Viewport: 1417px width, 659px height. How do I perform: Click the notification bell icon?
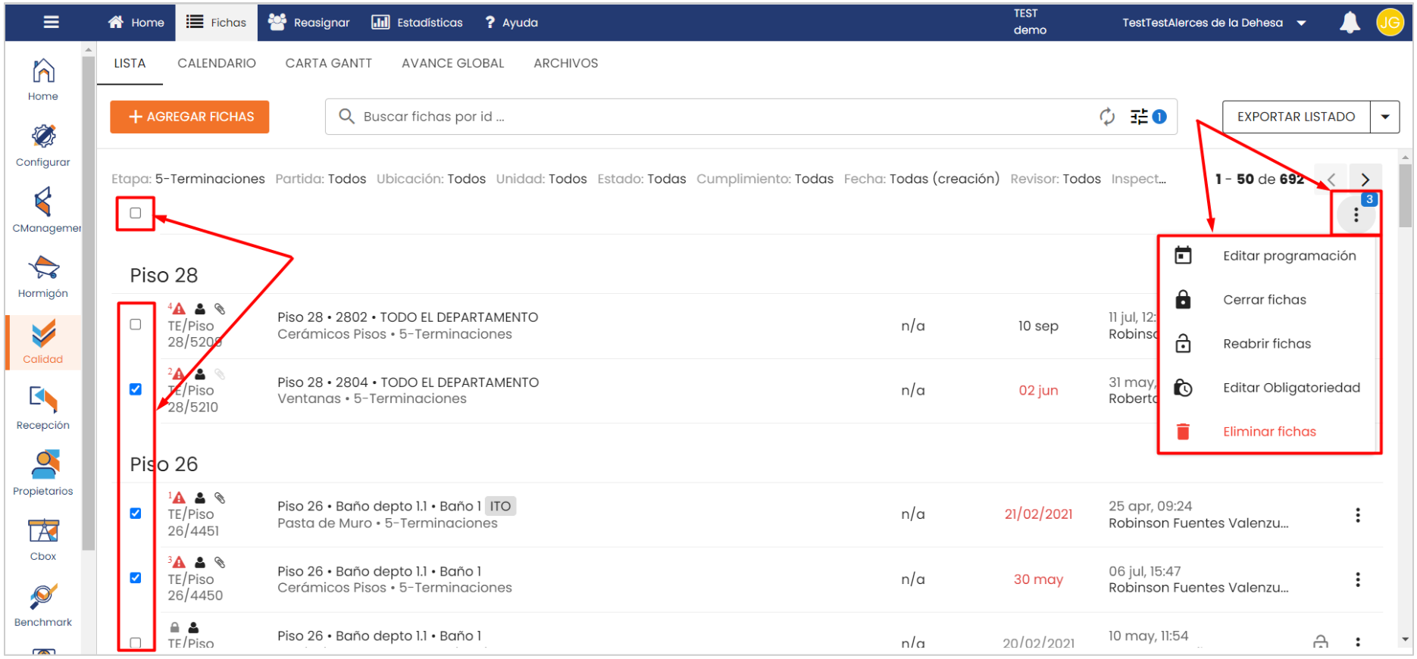pyautogui.click(x=1349, y=23)
